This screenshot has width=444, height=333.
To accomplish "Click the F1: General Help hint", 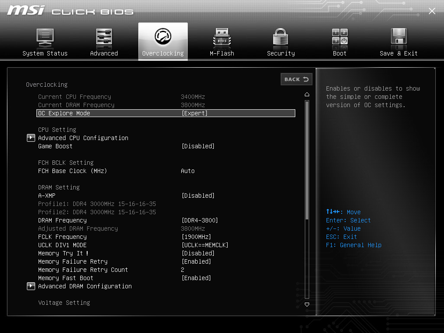I will click(x=354, y=245).
